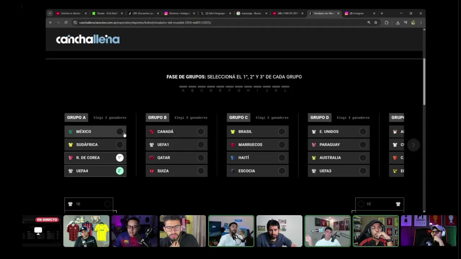Viewport: 461px width, 259px height.
Task: Switch to Stream - Kick Dashboard tab
Action: (107, 13)
